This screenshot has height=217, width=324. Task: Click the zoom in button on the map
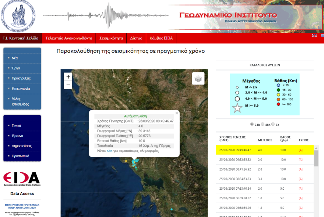[x=68, y=76]
